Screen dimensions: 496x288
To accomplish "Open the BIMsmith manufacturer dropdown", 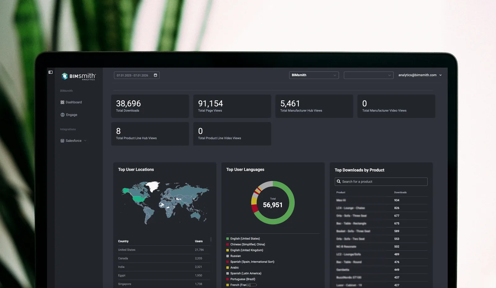I will coord(314,75).
